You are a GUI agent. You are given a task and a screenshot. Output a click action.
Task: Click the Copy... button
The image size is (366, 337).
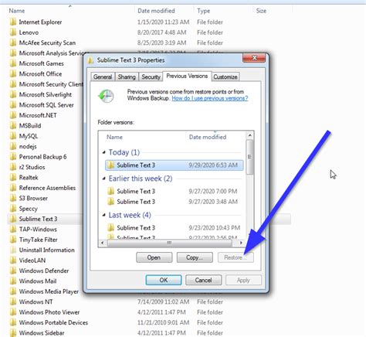pos(195,257)
